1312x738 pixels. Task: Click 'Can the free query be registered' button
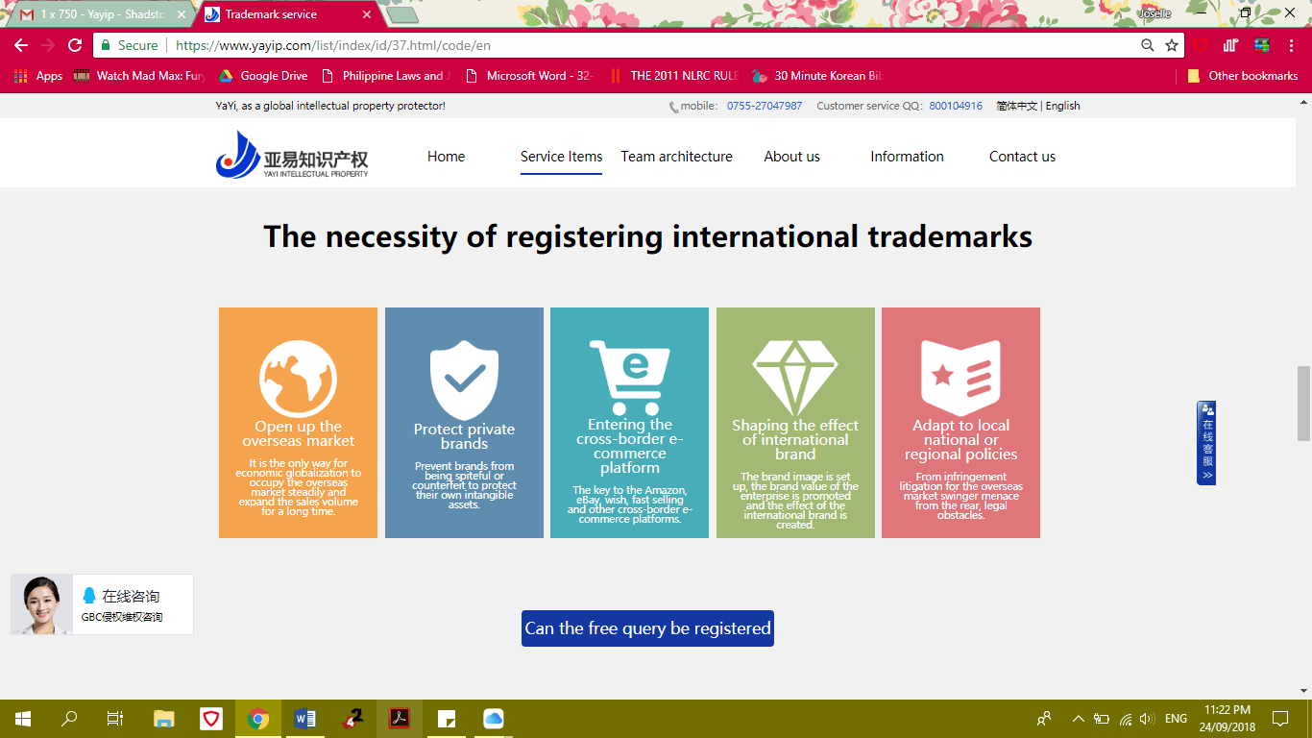point(647,628)
